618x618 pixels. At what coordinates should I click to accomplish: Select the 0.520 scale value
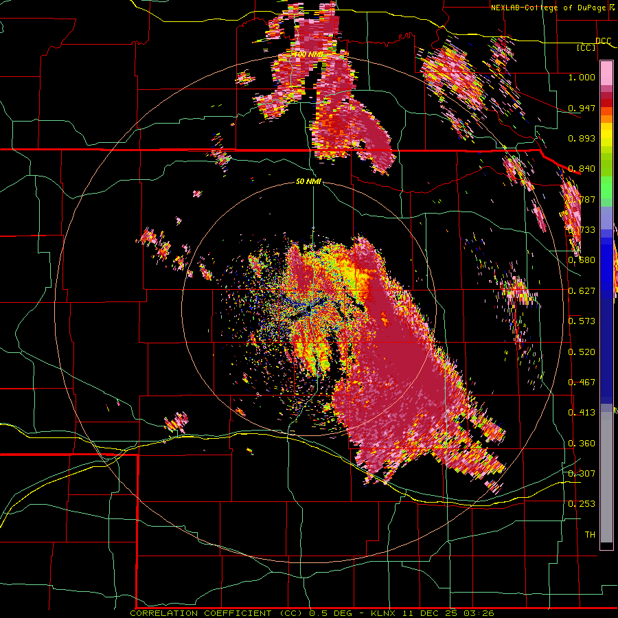(582, 352)
